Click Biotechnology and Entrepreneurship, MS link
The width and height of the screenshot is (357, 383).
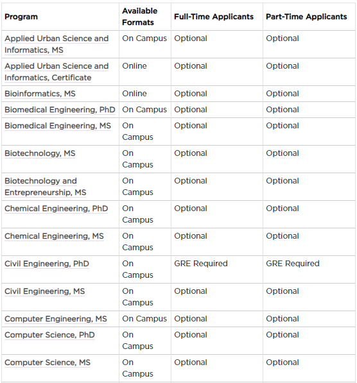tap(46, 187)
